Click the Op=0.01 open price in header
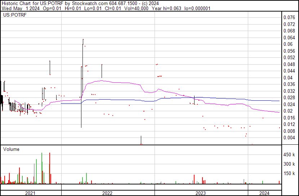 (52, 8)
